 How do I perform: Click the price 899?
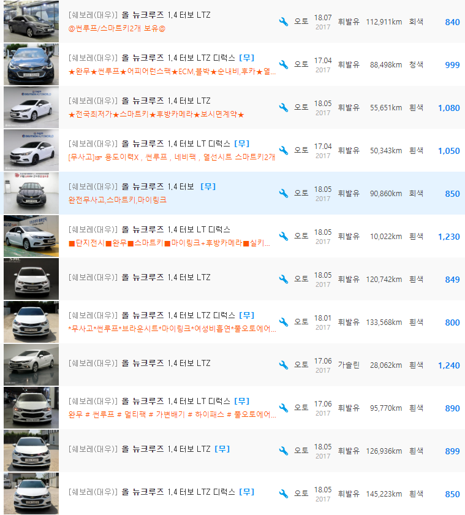452,452
